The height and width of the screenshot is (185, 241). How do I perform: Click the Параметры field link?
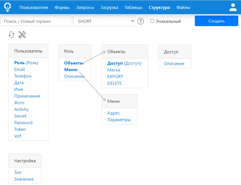point(119,120)
